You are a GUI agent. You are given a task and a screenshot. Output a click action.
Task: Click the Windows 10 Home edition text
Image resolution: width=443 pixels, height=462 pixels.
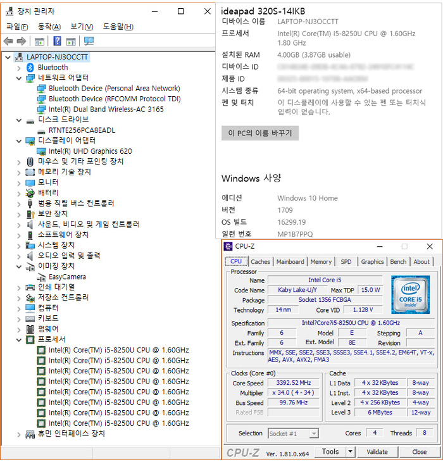click(x=308, y=198)
